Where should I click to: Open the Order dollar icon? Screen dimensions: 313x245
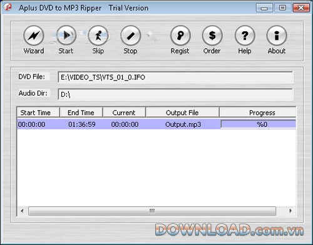pyautogui.click(x=212, y=36)
